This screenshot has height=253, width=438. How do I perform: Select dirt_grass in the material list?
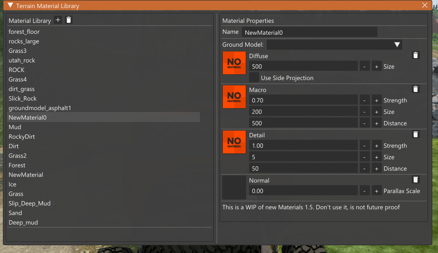click(104, 89)
